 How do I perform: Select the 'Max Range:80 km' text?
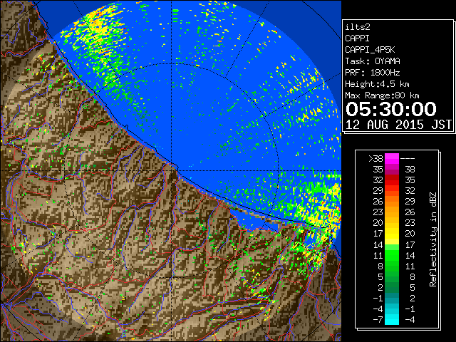tap(382, 95)
